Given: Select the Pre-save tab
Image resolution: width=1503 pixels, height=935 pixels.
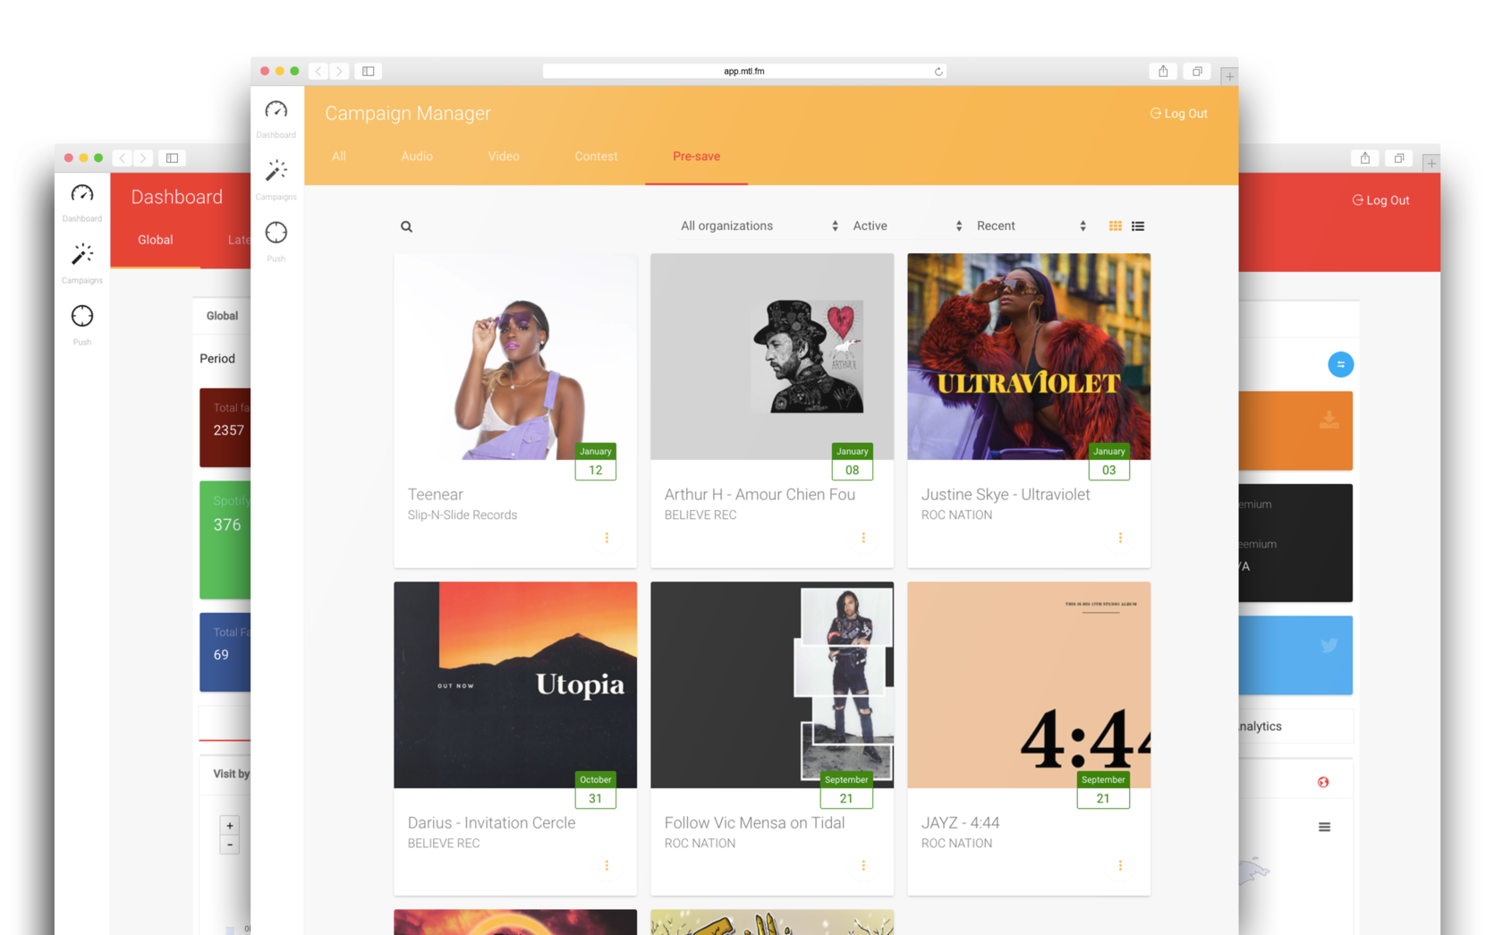Looking at the screenshot, I should (x=696, y=157).
